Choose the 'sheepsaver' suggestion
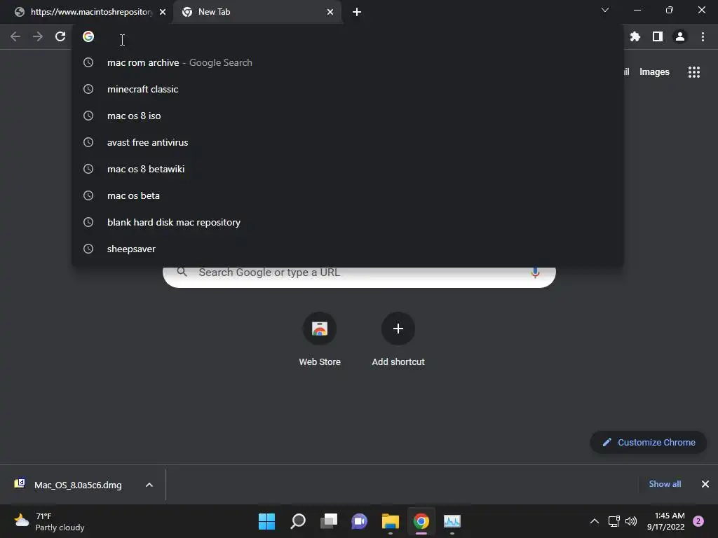 [x=348, y=249]
